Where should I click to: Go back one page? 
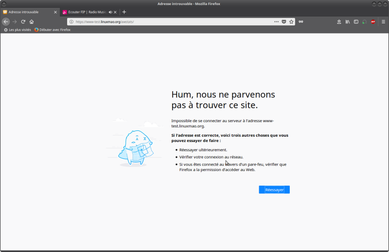coord(6,22)
